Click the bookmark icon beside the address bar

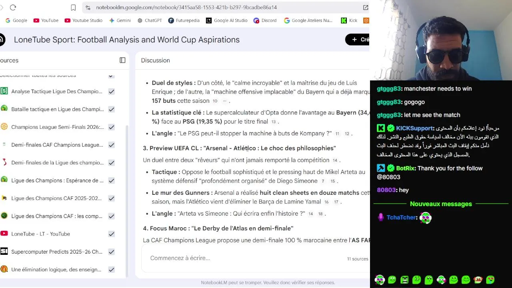tap(73, 7)
